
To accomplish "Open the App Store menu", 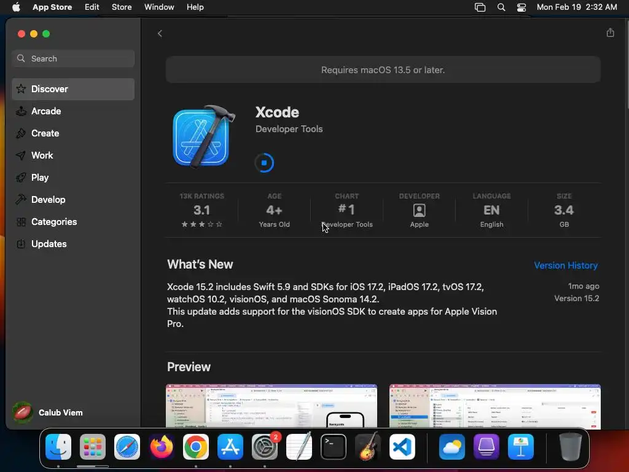I will pos(52,7).
